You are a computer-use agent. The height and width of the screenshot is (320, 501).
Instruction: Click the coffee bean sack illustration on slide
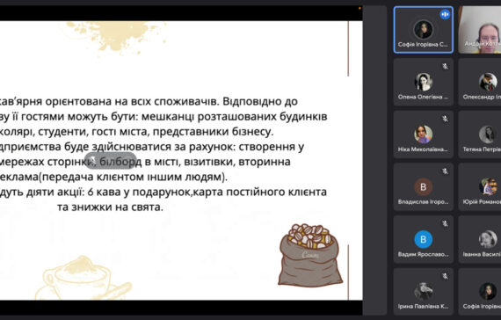310,254
